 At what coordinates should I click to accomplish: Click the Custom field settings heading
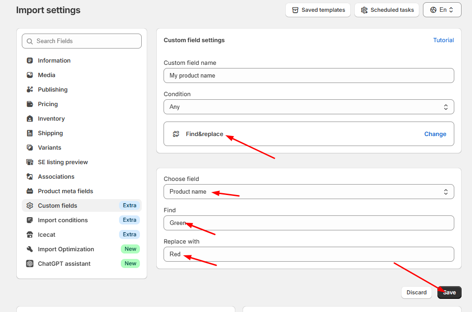[194, 40]
